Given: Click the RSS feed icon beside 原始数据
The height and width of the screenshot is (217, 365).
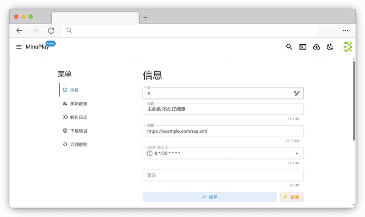Looking at the screenshot, I should point(65,104).
